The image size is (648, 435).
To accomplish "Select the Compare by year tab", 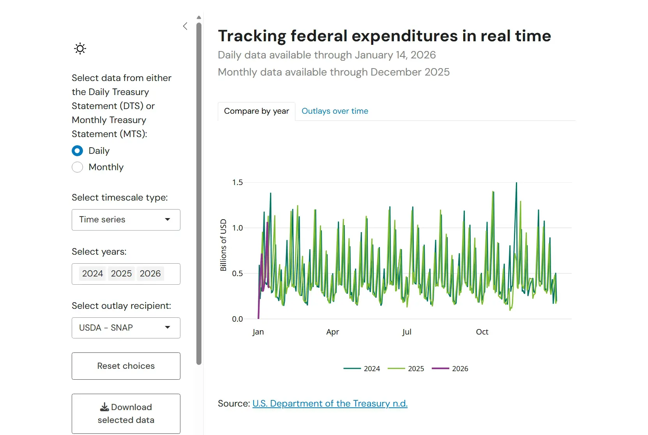I will [x=256, y=111].
